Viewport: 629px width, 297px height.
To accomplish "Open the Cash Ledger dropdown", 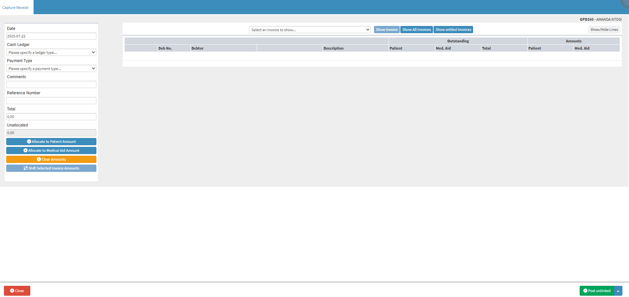I will (x=51, y=52).
